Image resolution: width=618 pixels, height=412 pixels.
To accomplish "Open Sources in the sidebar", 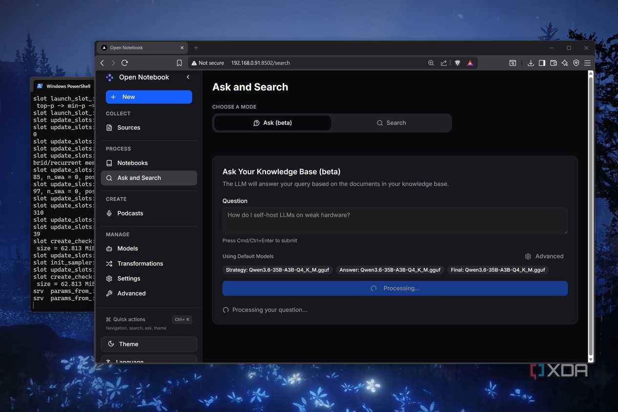I will (149, 127).
